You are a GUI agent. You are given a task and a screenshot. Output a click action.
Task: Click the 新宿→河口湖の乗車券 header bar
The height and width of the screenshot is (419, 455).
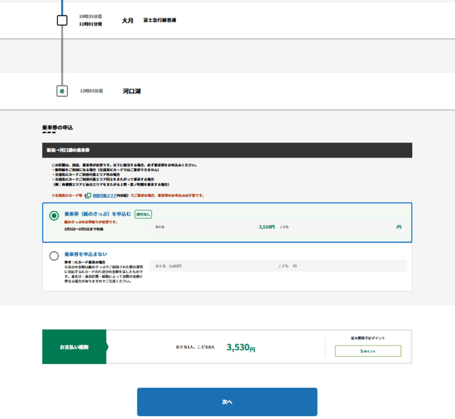[x=227, y=150]
